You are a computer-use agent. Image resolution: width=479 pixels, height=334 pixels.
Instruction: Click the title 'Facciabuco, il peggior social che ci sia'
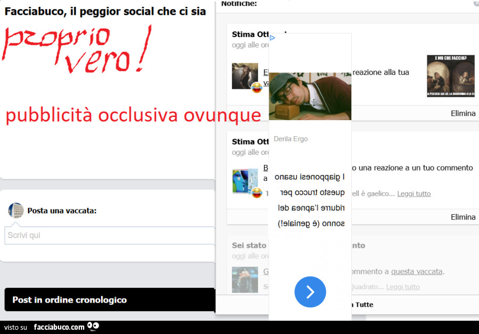pyautogui.click(x=105, y=12)
